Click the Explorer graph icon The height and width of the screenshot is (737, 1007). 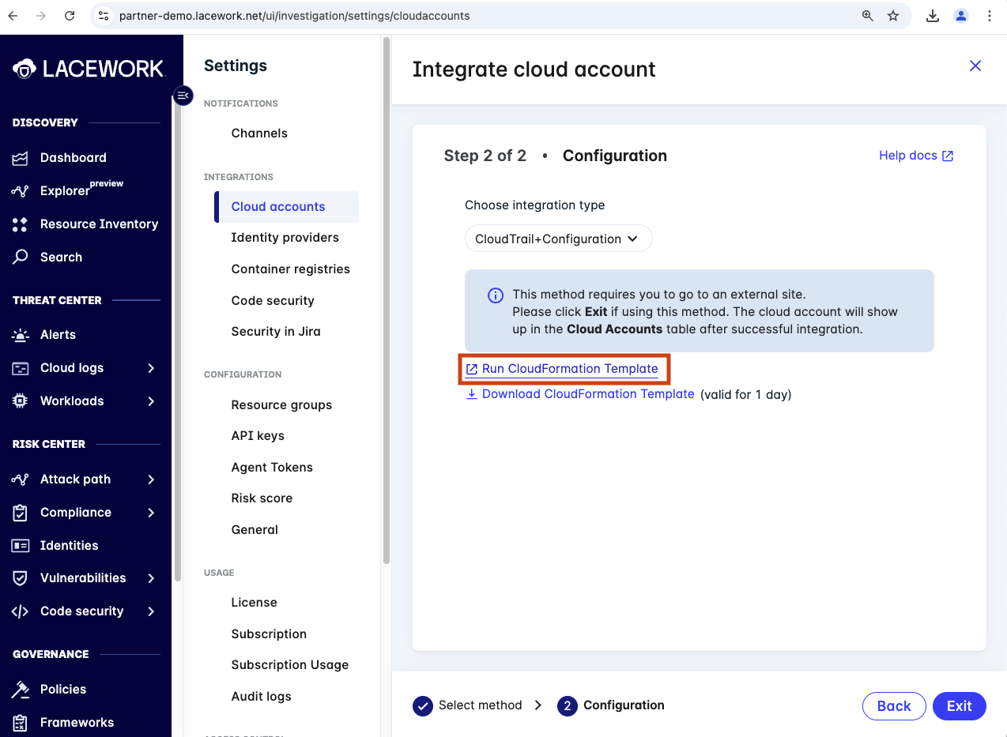(x=21, y=191)
